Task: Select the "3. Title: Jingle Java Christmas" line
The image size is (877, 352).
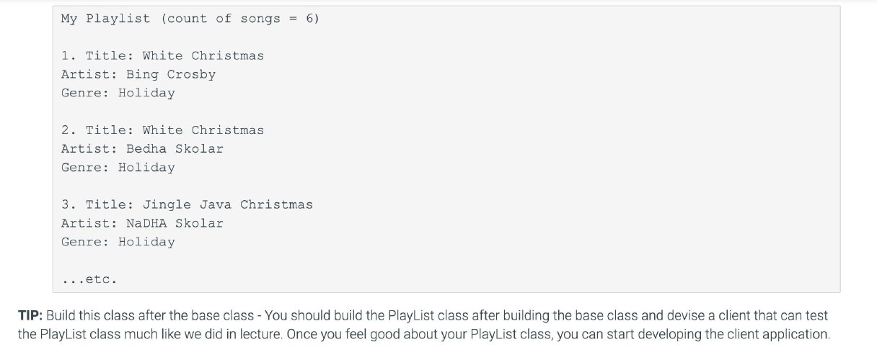Action: coord(187,205)
